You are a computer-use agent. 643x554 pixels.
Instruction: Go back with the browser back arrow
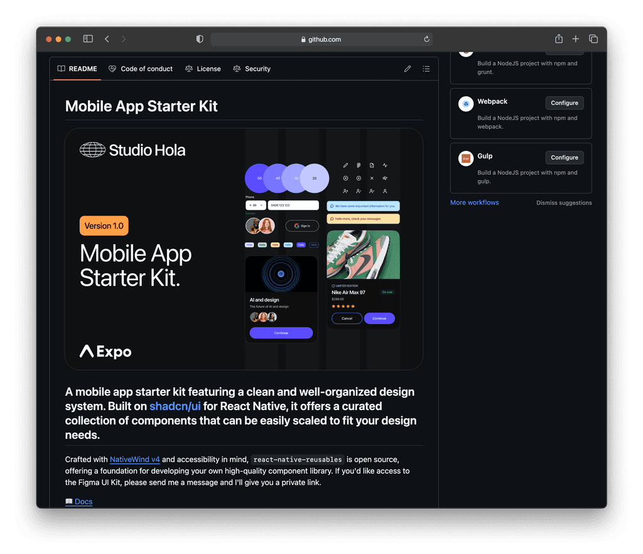coord(107,39)
